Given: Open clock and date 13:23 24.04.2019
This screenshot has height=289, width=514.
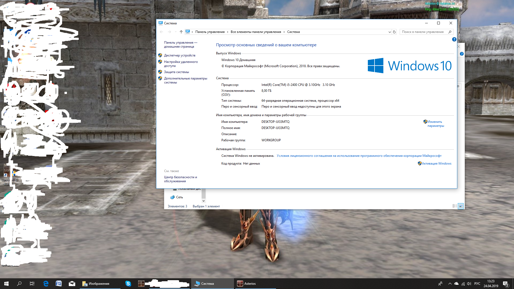Looking at the screenshot, I should 491,284.
